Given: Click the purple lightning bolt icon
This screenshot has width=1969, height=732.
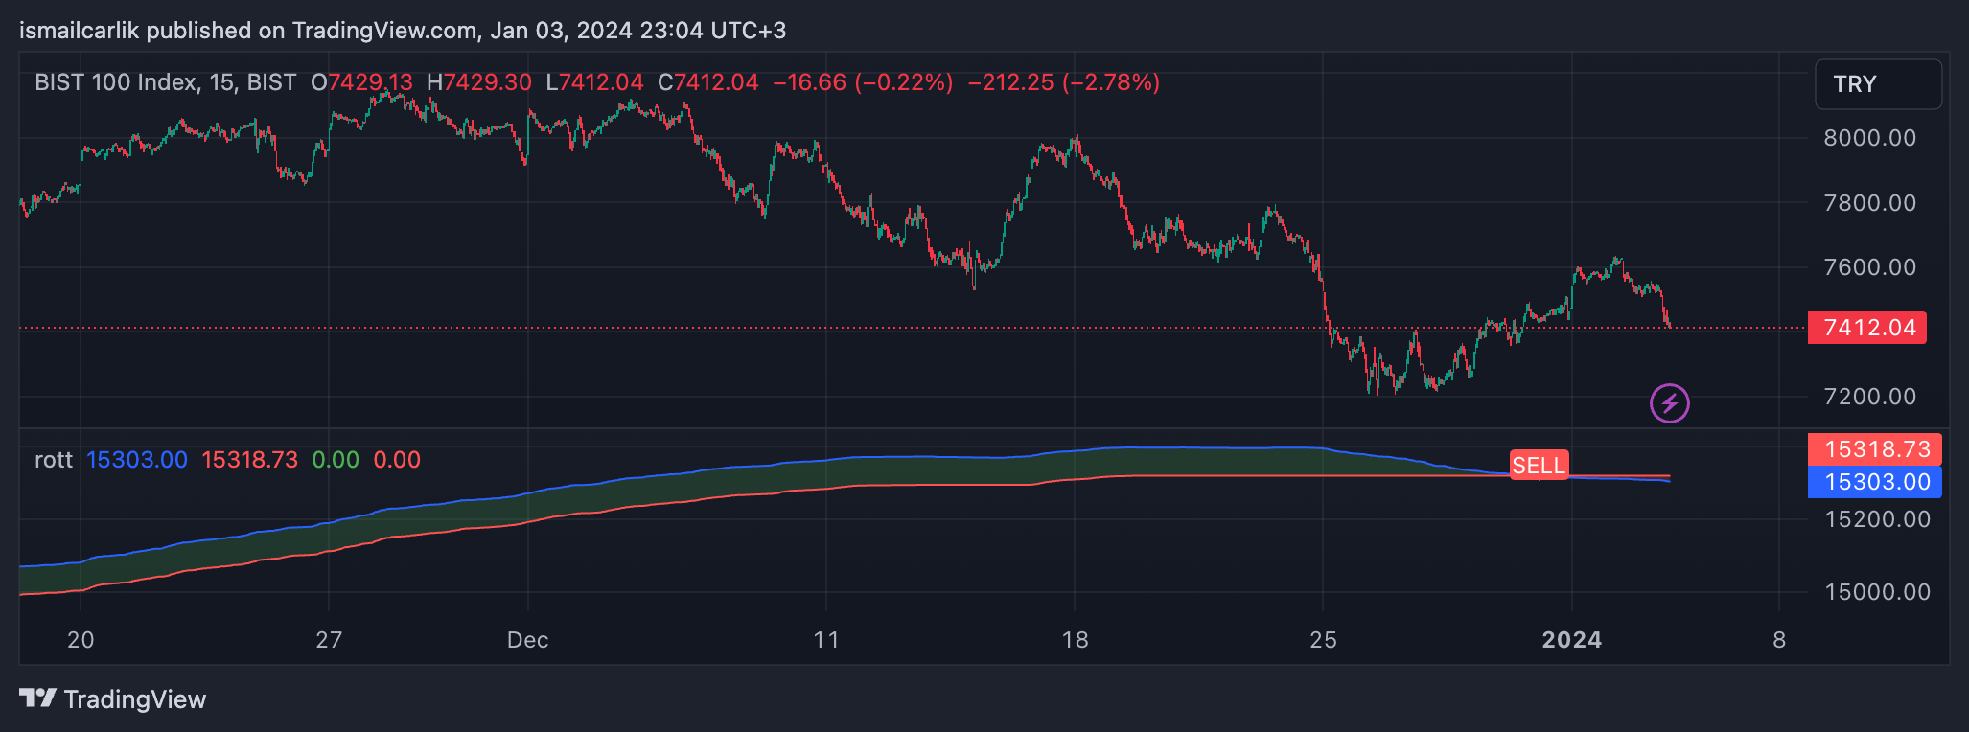Looking at the screenshot, I should 1669,403.
